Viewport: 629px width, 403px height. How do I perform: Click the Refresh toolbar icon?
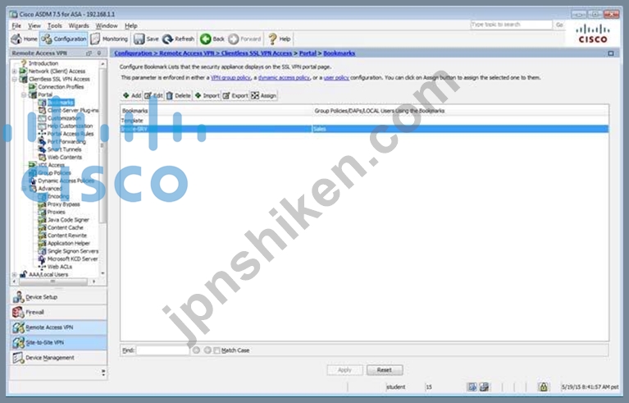[179, 39]
